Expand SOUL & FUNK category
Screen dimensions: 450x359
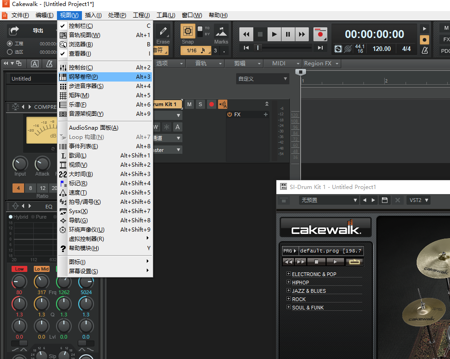pos(289,307)
